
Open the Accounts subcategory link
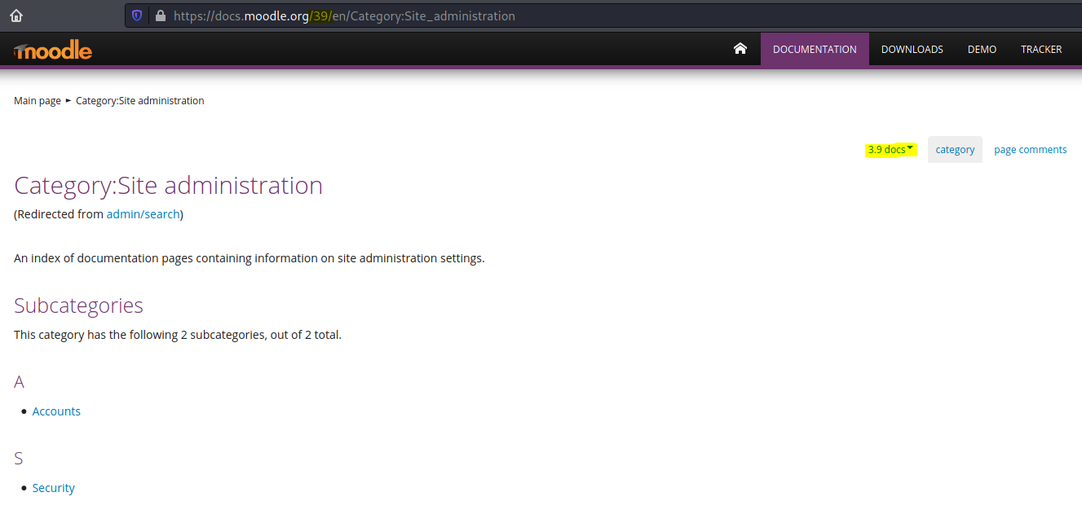56,411
